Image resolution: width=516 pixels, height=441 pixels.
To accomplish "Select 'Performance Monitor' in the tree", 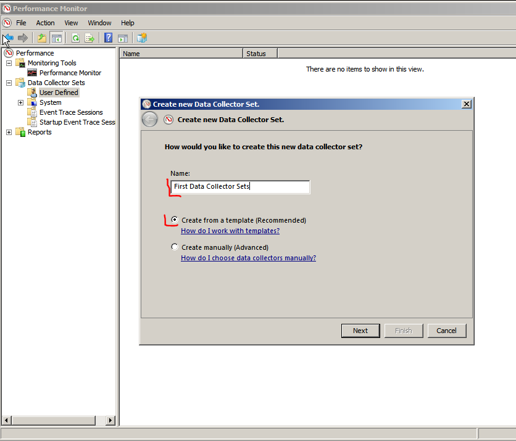I will point(70,73).
